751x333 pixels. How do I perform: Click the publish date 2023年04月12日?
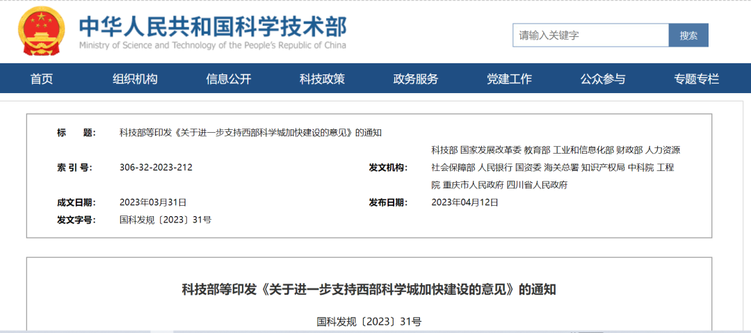(465, 202)
